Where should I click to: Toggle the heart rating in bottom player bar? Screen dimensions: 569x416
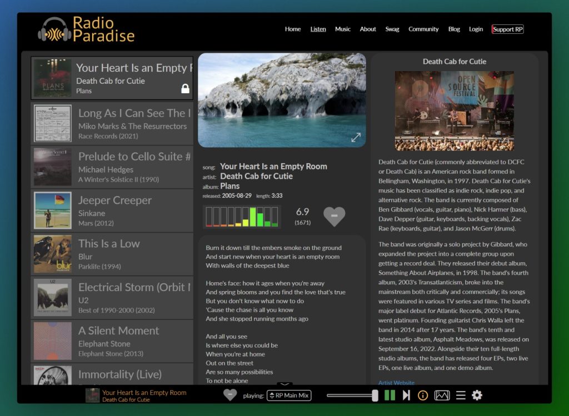229,395
